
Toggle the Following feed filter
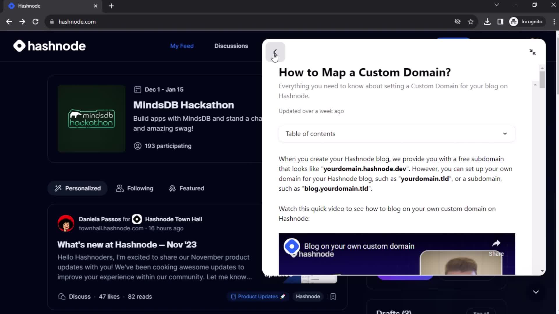click(x=135, y=188)
